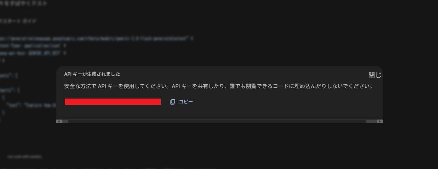Select the コピー button label
The height and width of the screenshot is (169, 438).
[x=186, y=102]
